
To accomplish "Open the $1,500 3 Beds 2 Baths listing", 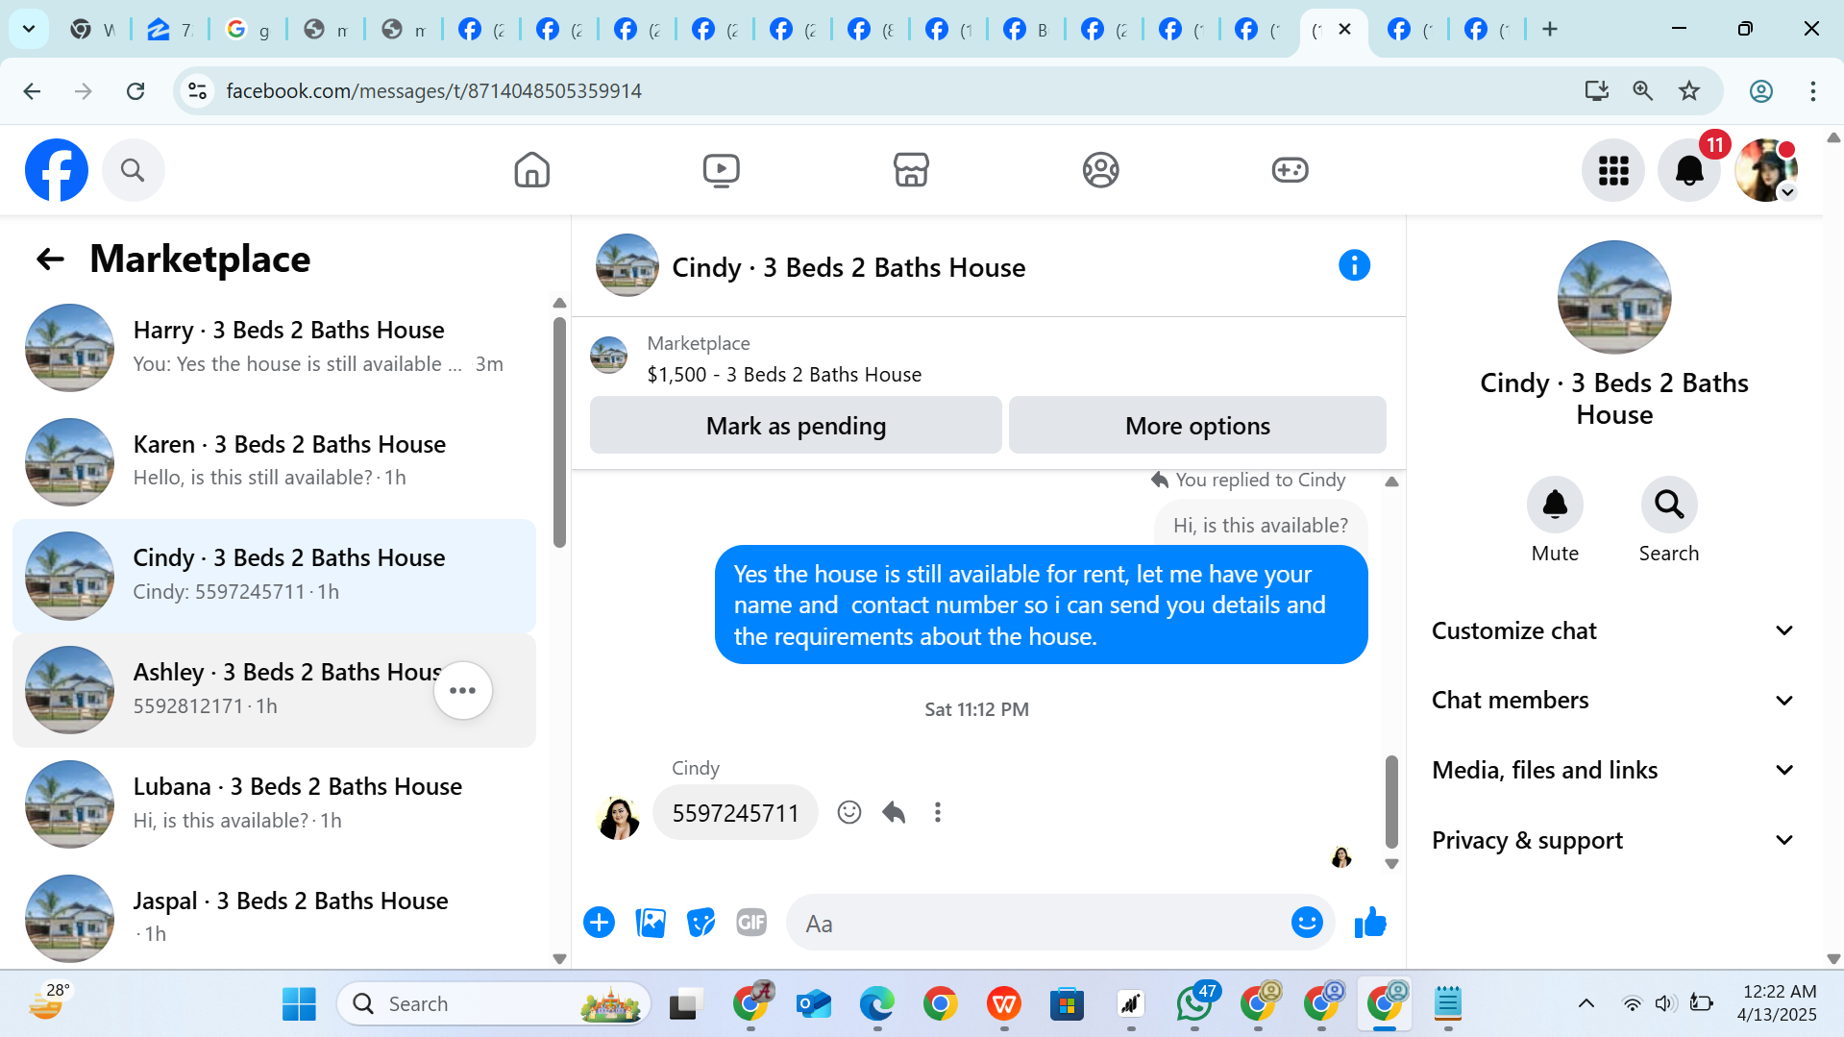I will (x=784, y=375).
